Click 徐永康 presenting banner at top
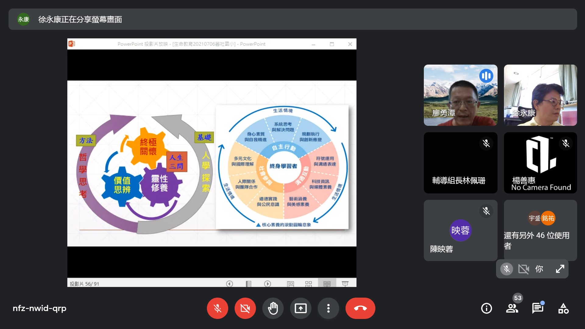The height and width of the screenshot is (329, 585). tap(80, 19)
